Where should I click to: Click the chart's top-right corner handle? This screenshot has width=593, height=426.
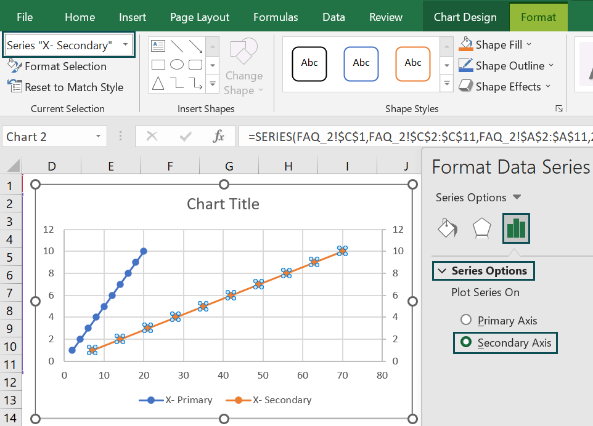coord(412,184)
